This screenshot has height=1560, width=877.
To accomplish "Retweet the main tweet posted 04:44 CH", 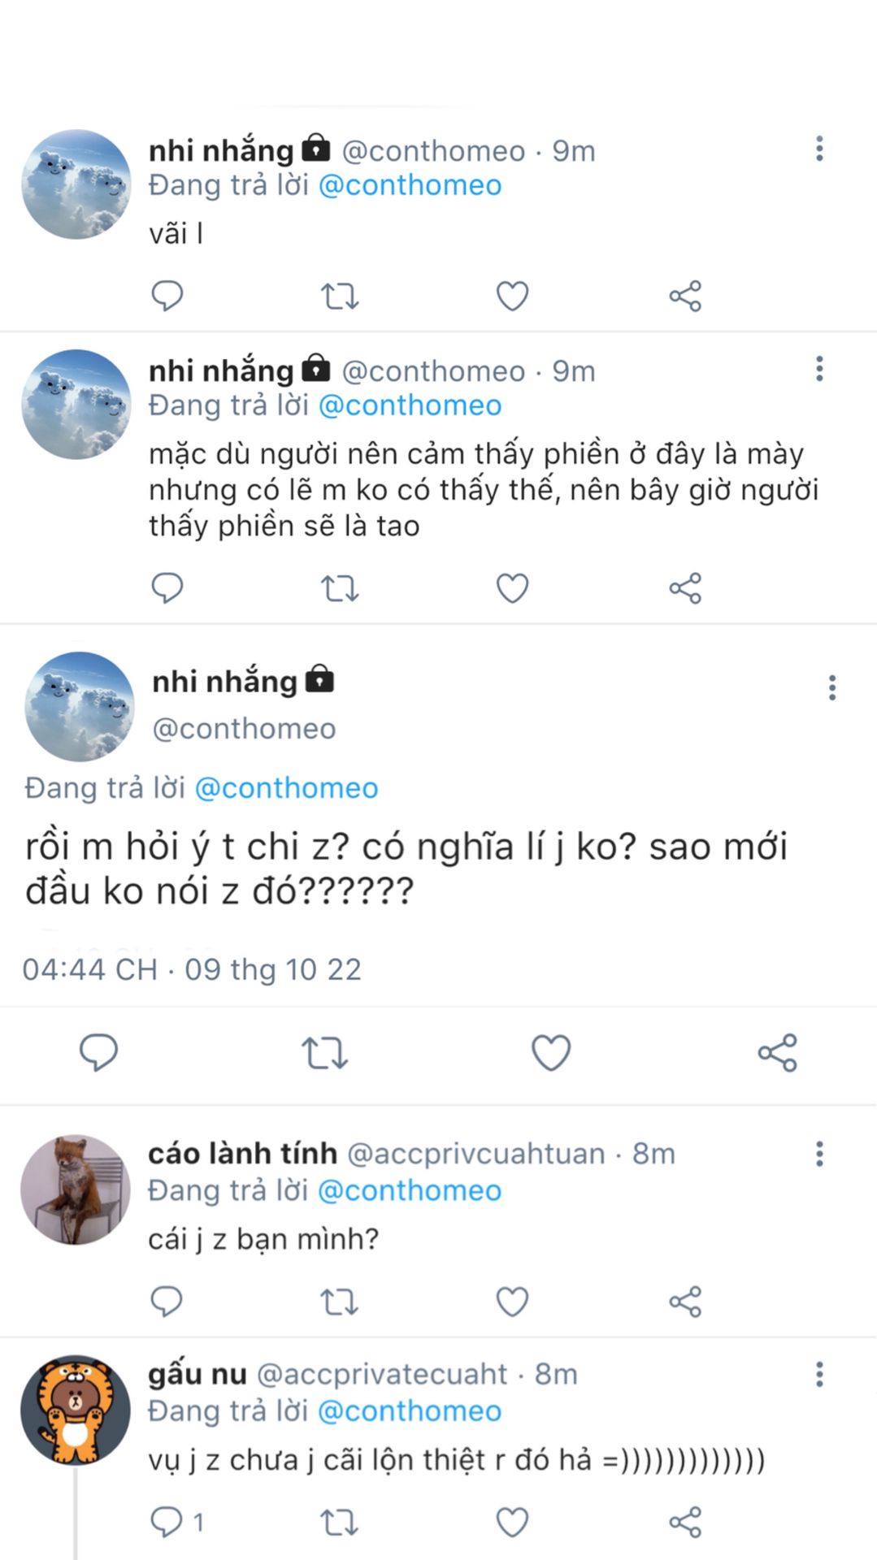I will click(325, 1053).
